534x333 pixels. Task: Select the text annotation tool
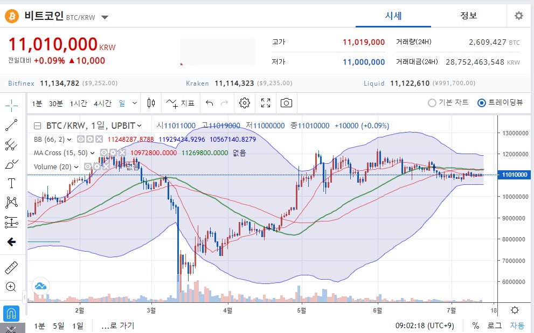point(11,183)
